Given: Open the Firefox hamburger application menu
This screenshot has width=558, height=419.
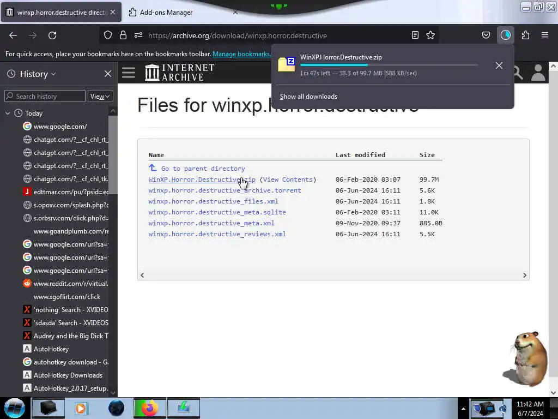Looking at the screenshot, I should point(545,35).
